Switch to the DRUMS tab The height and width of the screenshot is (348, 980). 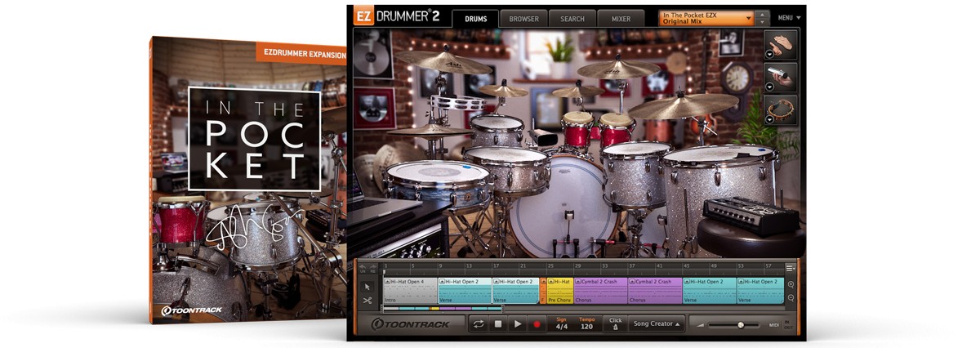[x=474, y=18]
